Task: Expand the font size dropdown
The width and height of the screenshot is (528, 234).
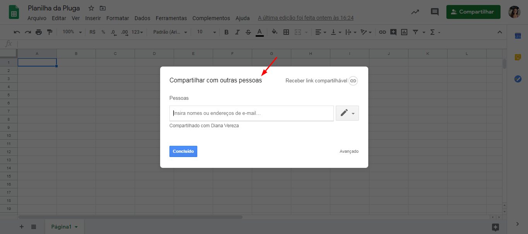Action: coord(206,32)
